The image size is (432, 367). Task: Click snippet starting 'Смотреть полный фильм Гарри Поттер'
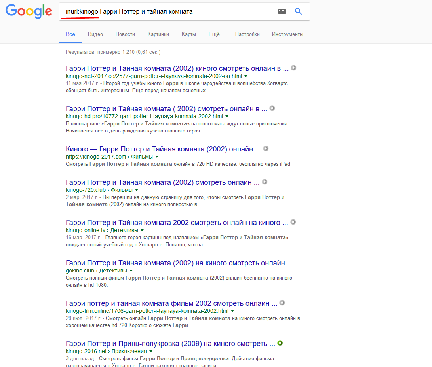click(180, 282)
